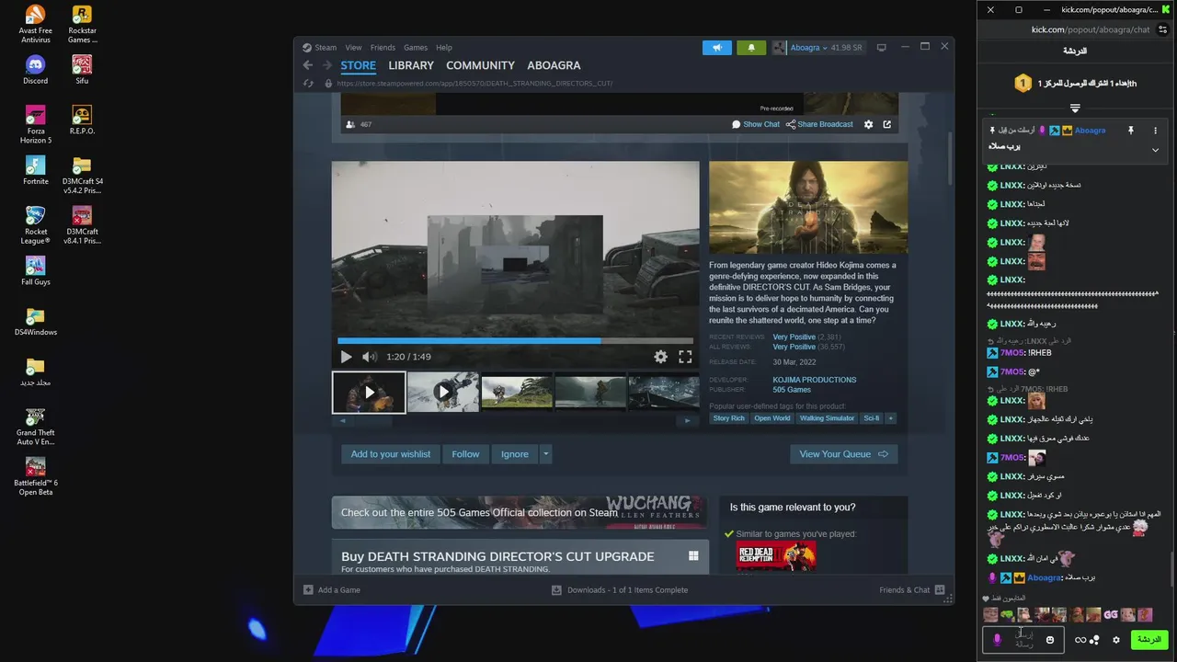
Task: Show next trailer thumbnails with right arrow
Action: click(x=687, y=421)
